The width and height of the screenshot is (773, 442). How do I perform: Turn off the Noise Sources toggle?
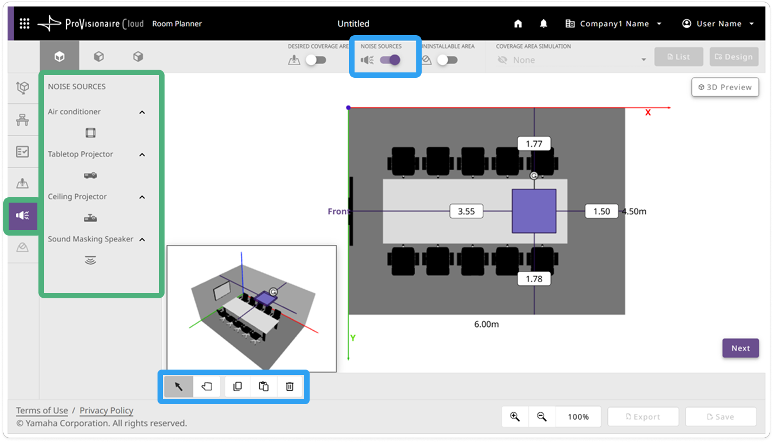tap(390, 60)
